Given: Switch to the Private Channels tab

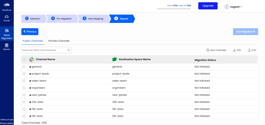Looking at the screenshot, I should pos(59,41).
